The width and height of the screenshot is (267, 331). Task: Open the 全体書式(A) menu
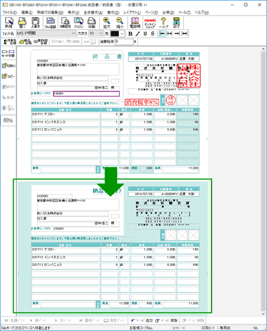point(93,13)
